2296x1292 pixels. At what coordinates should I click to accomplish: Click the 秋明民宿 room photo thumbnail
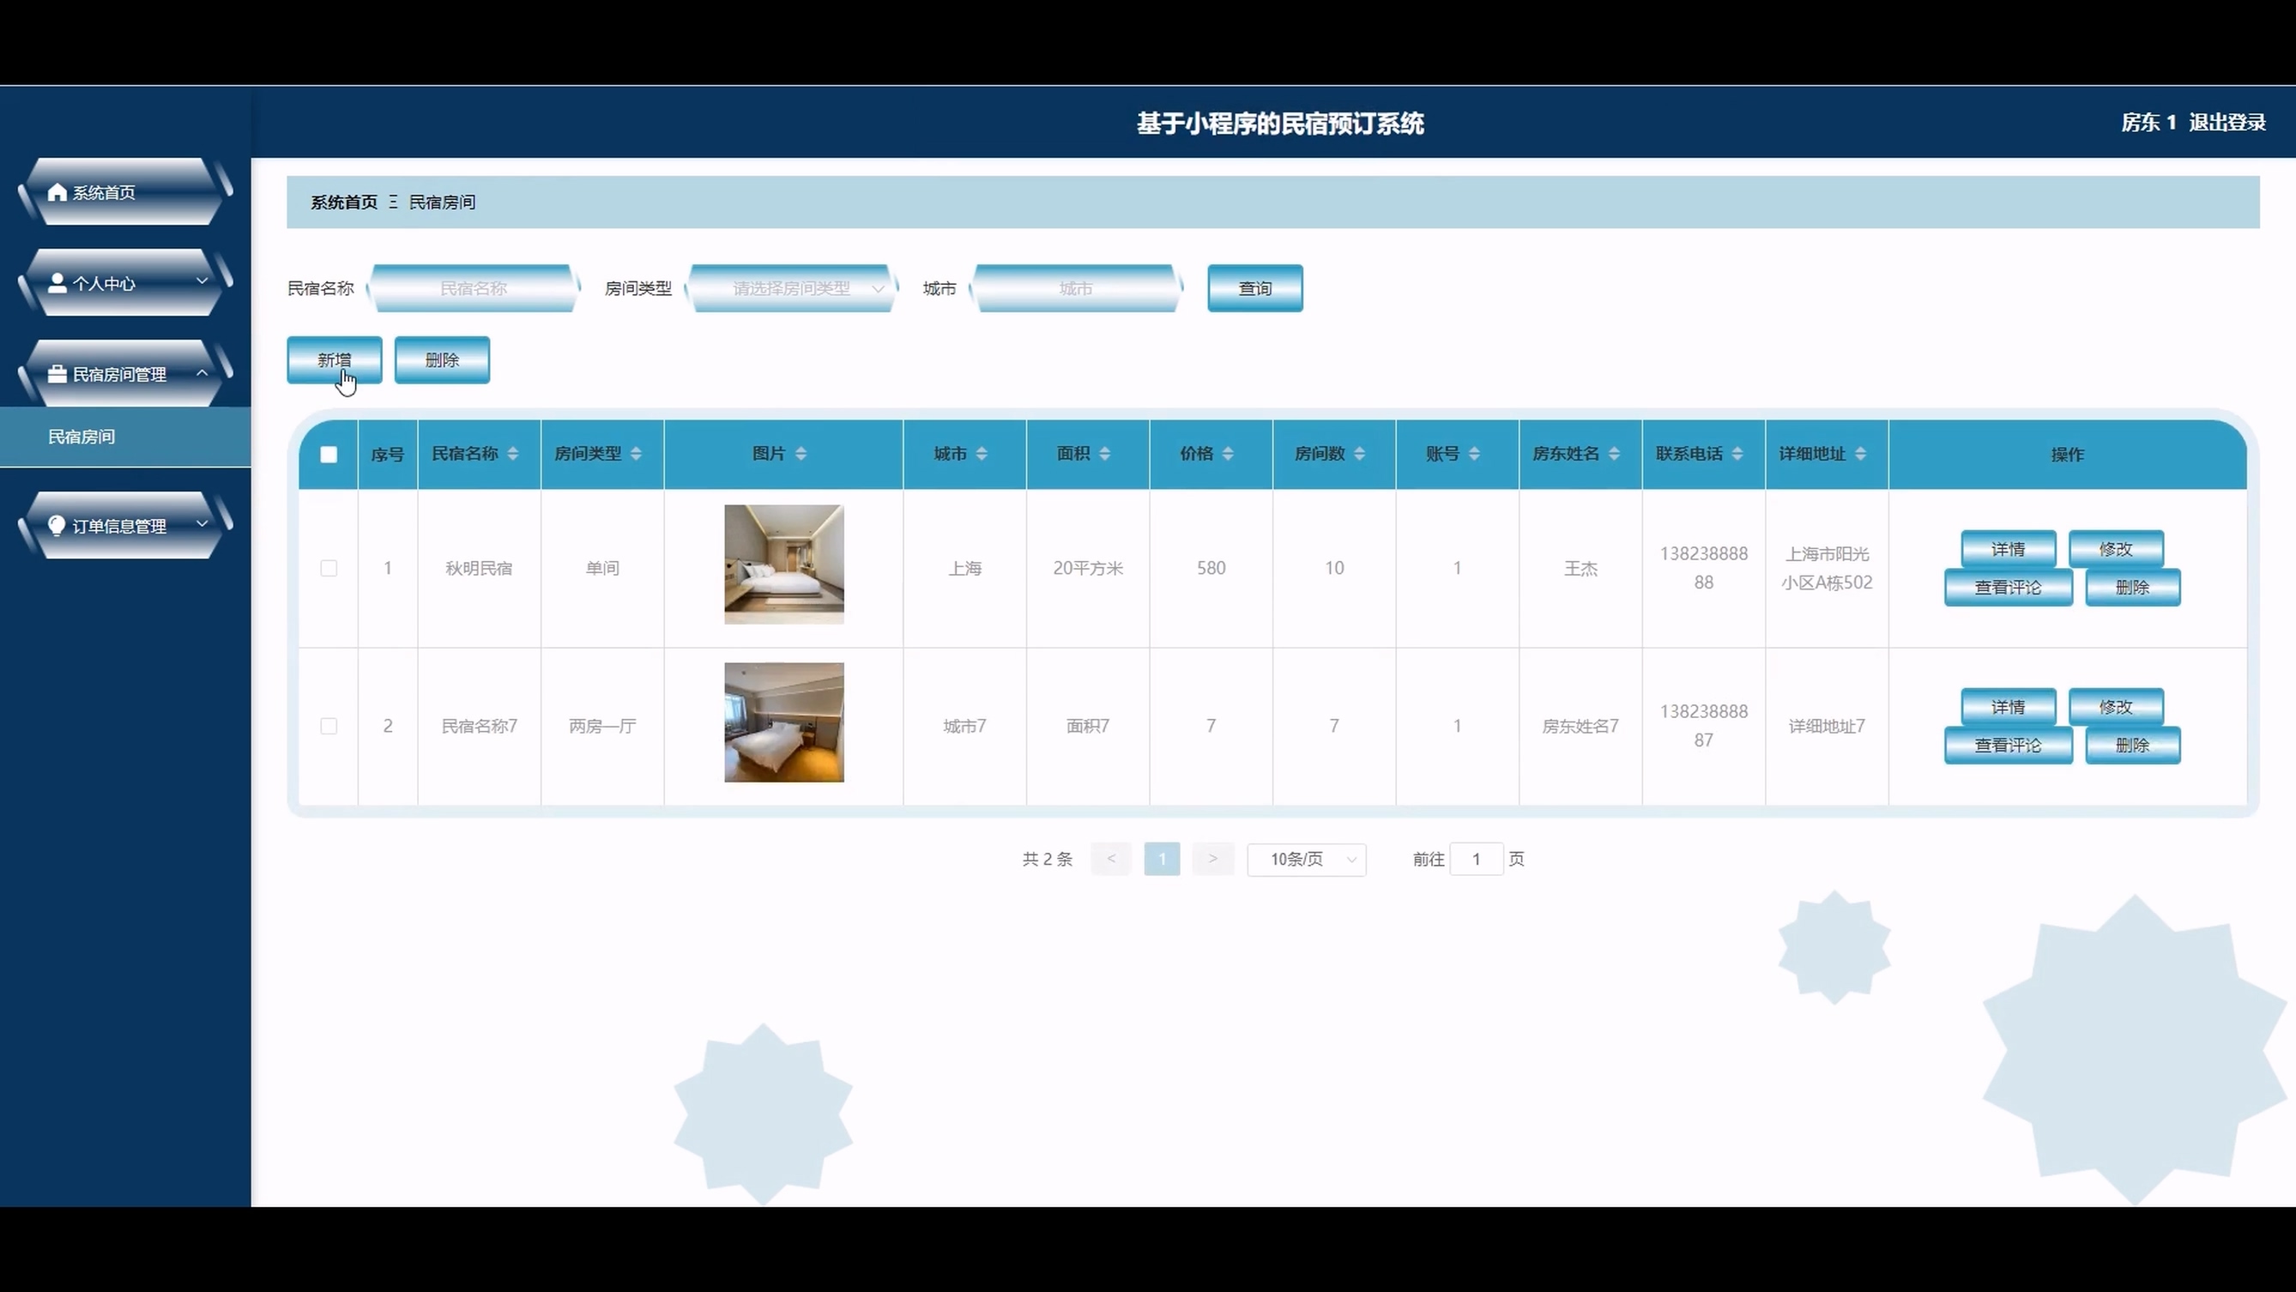click(x=783, y=564)
